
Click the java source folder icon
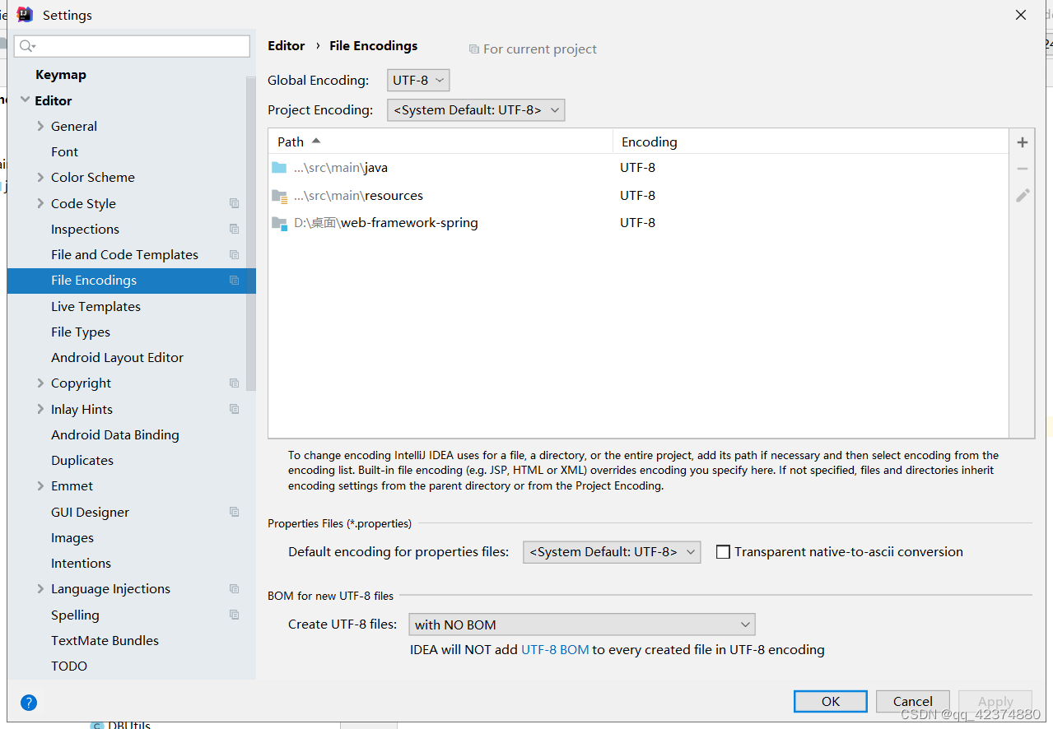tap(279, 168)
